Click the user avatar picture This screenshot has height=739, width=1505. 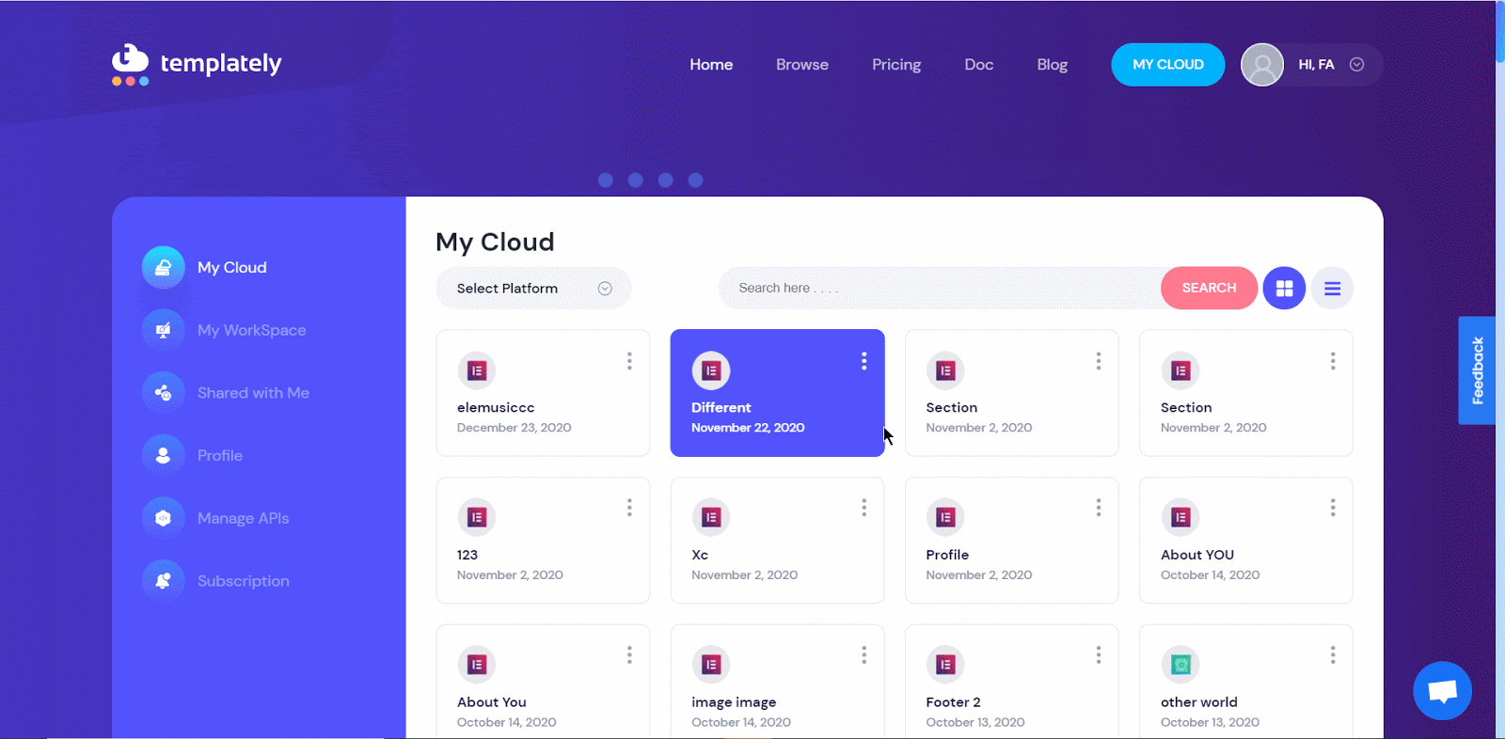[x=1262, y=65]
